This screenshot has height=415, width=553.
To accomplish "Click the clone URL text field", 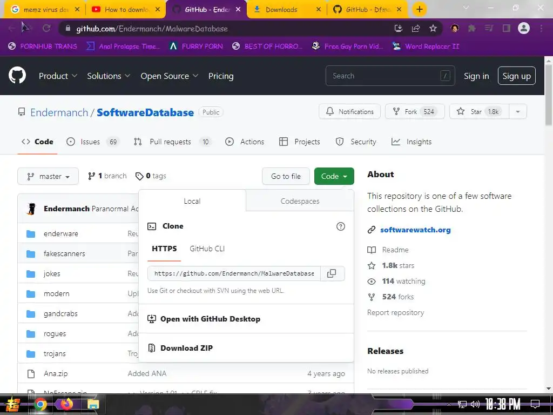I will point(234,273).
